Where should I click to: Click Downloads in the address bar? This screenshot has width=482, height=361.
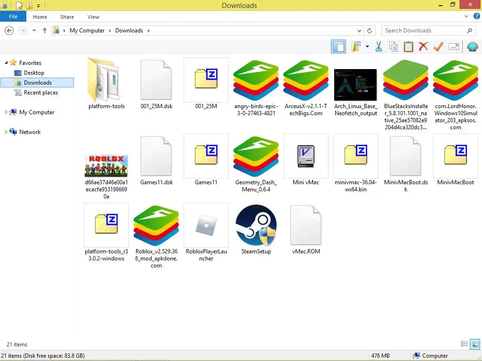pos(129,31)
